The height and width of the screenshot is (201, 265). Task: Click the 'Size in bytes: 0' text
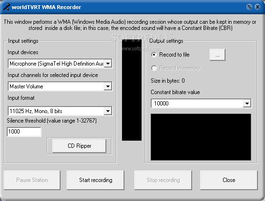(168, 81)
